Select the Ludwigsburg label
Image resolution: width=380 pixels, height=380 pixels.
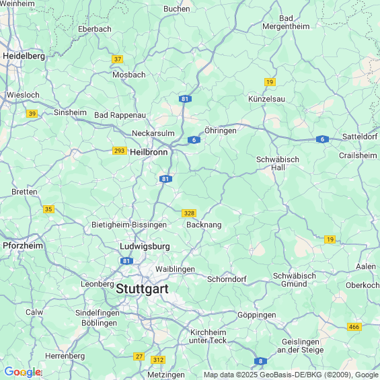[145, 246]
